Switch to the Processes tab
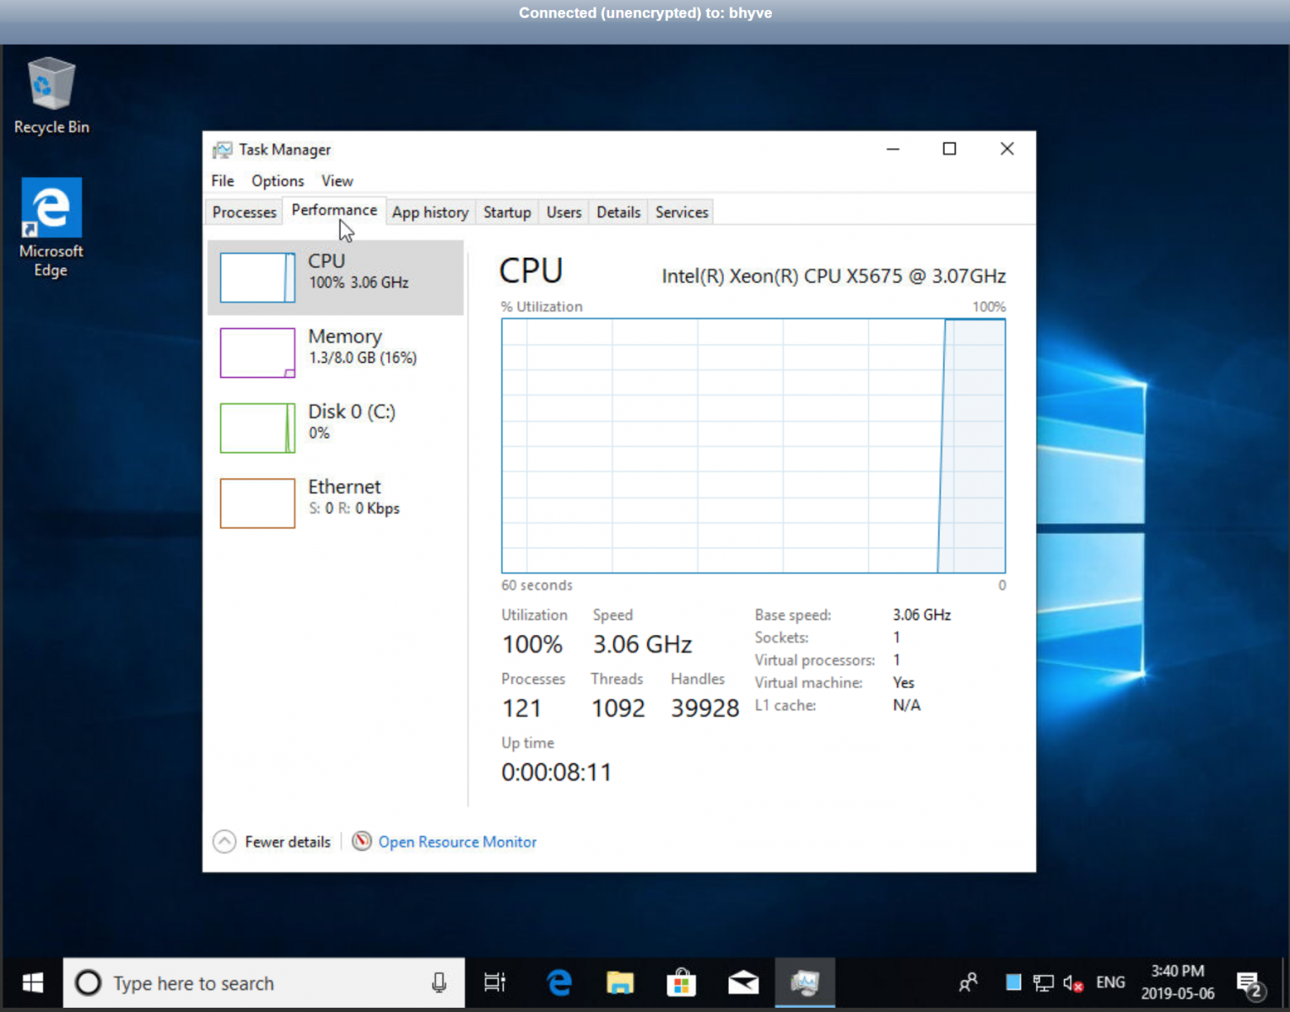 244,213
